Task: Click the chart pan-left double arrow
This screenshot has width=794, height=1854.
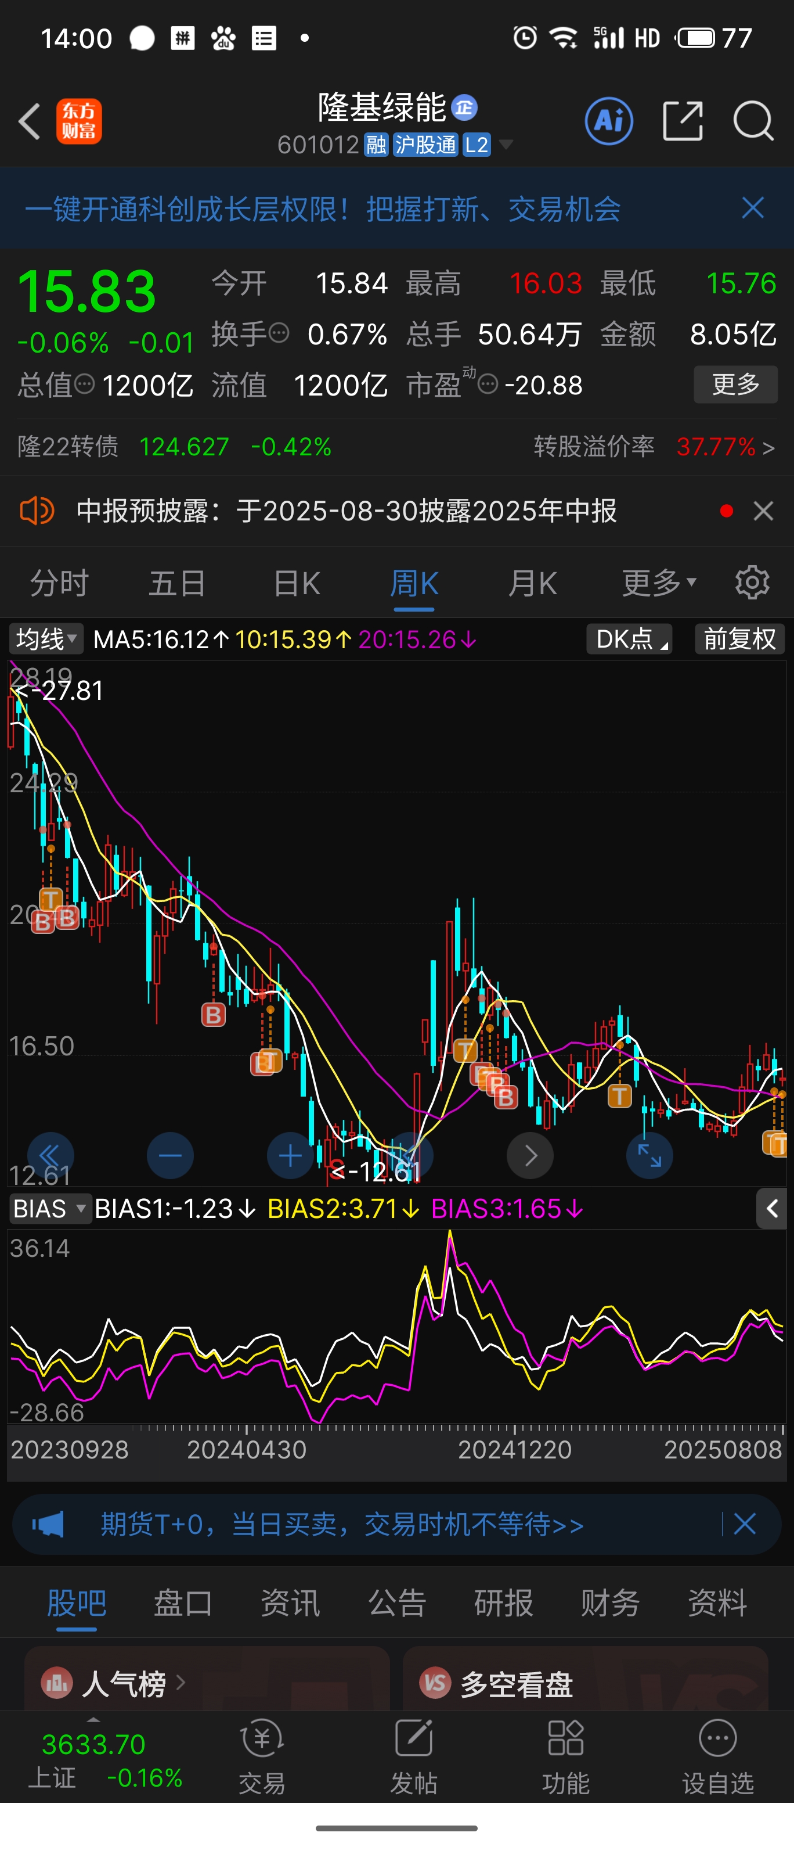Action: click(50, 1156)
